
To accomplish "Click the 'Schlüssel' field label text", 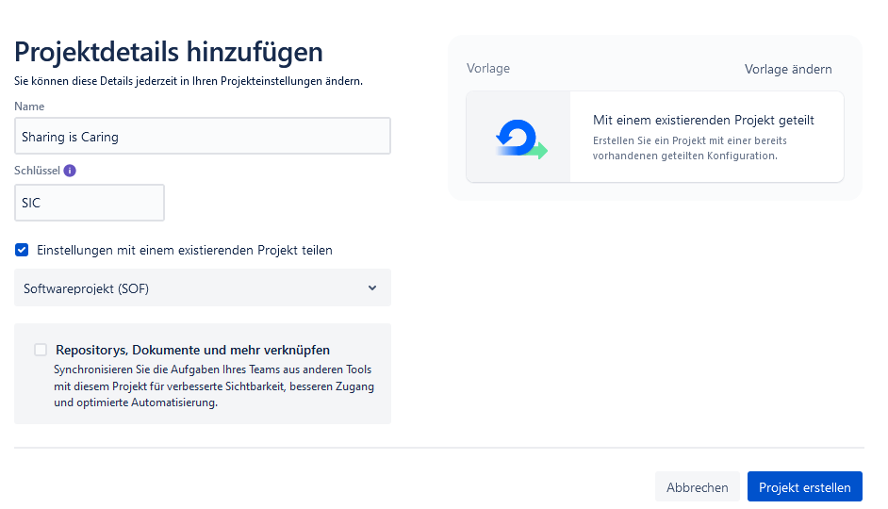I will tap(37, 171).
